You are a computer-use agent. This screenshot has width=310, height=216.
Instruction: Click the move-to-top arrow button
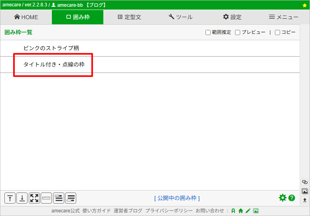(10, 198)
